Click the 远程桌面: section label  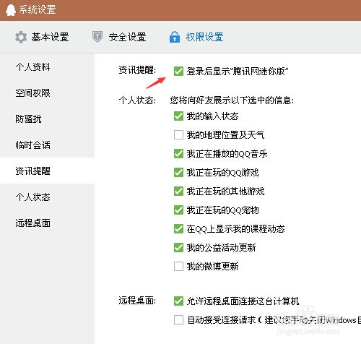tap(137, 301)
